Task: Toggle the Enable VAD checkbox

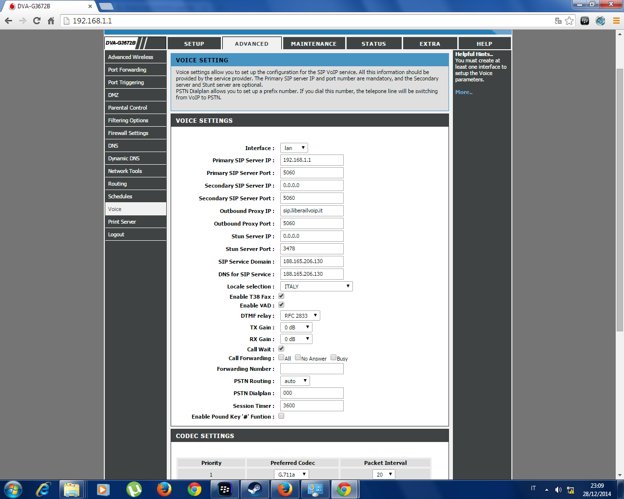Action: pos(281,305)
